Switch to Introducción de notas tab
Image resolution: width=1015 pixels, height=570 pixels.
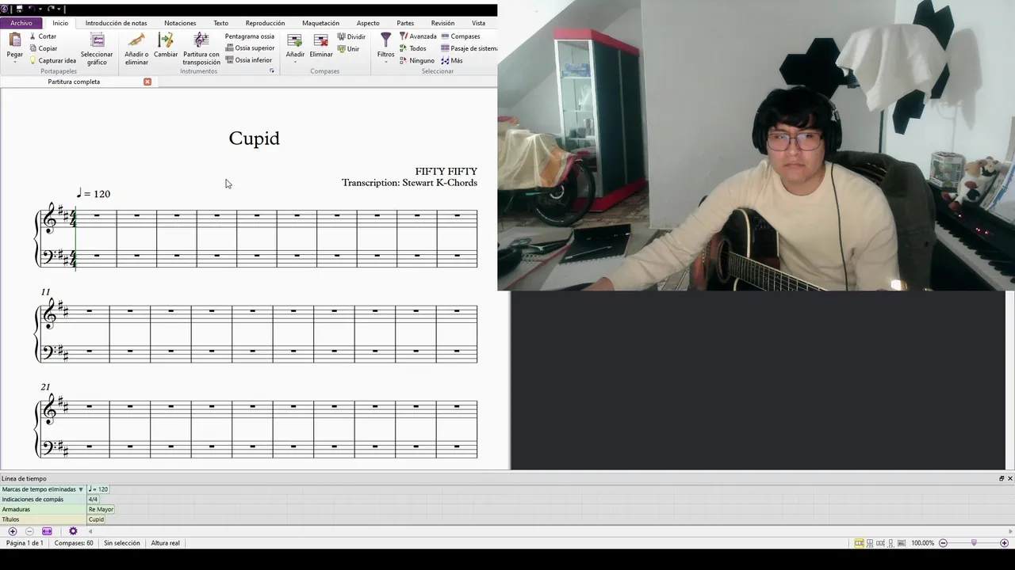tap(116, 23)
